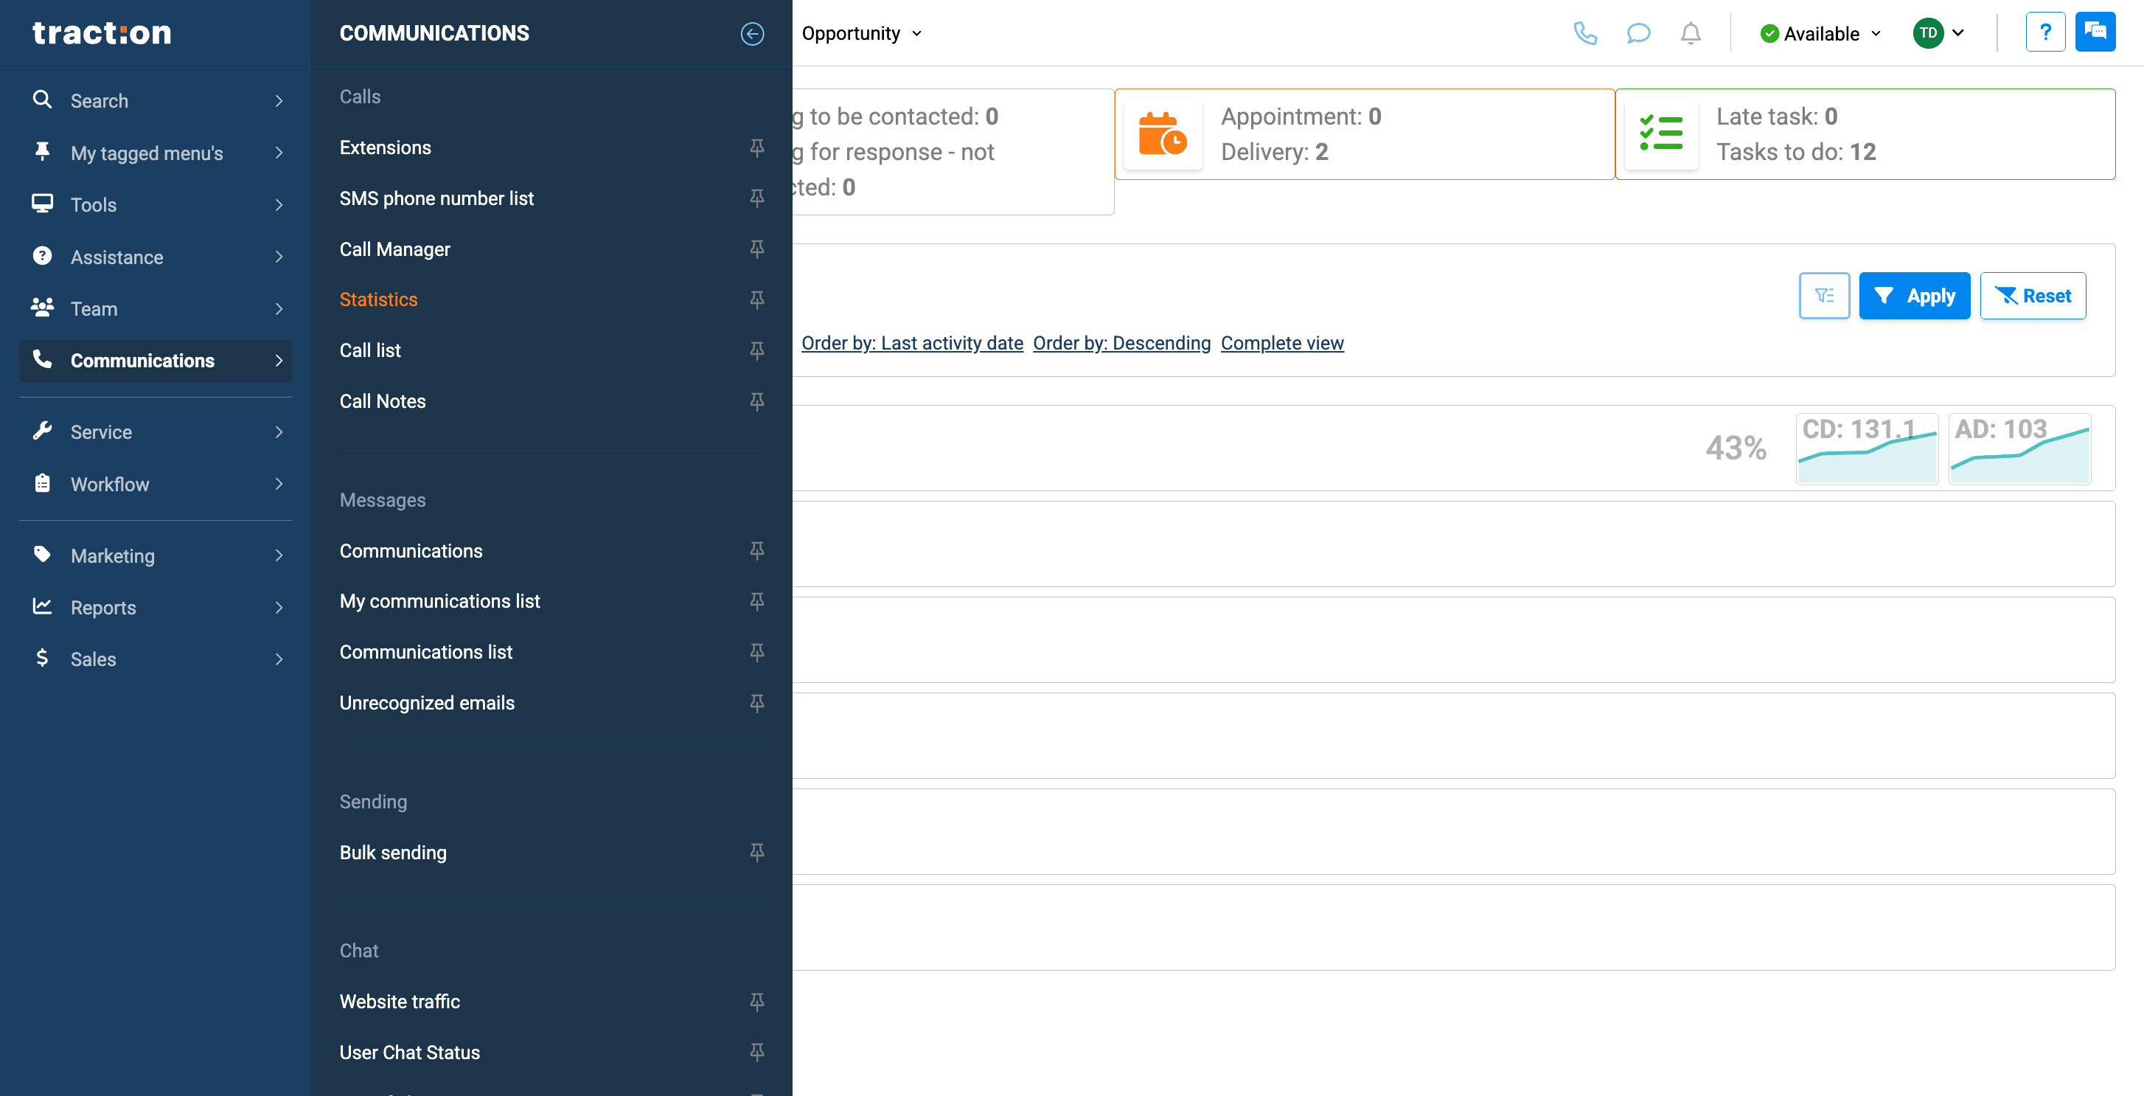This screenshot has width=2144, height=1096.
Task: Pin the Communications messages item
Action: 756,550
